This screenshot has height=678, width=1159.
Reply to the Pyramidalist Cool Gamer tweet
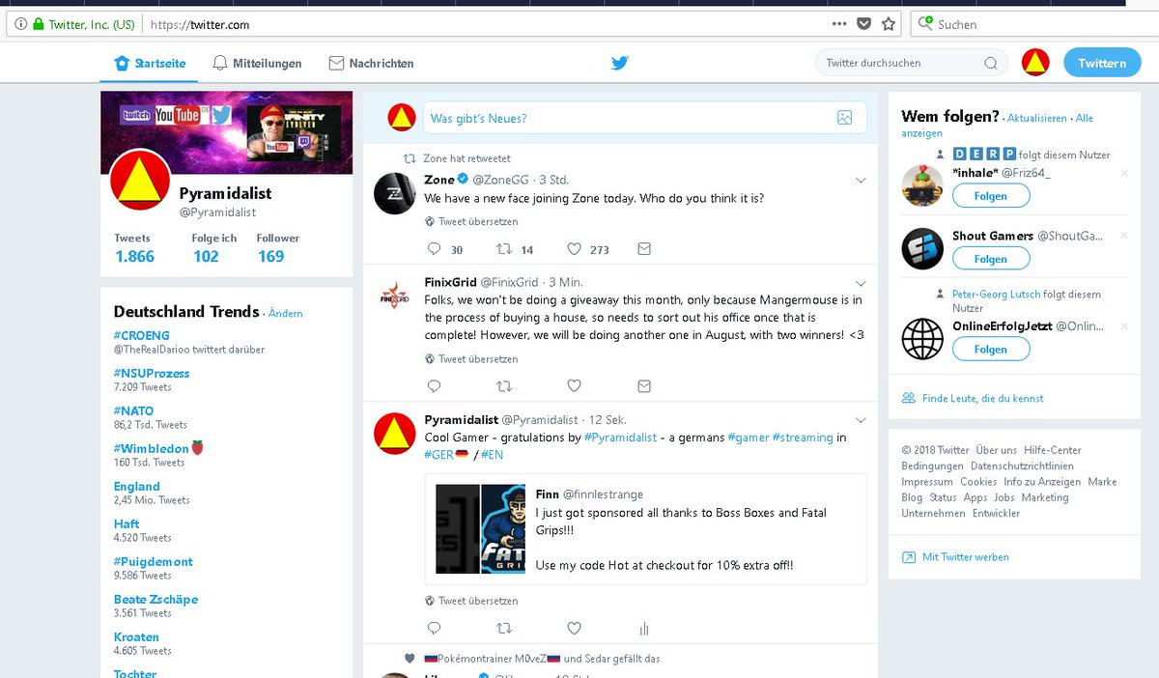click(434, 628)
